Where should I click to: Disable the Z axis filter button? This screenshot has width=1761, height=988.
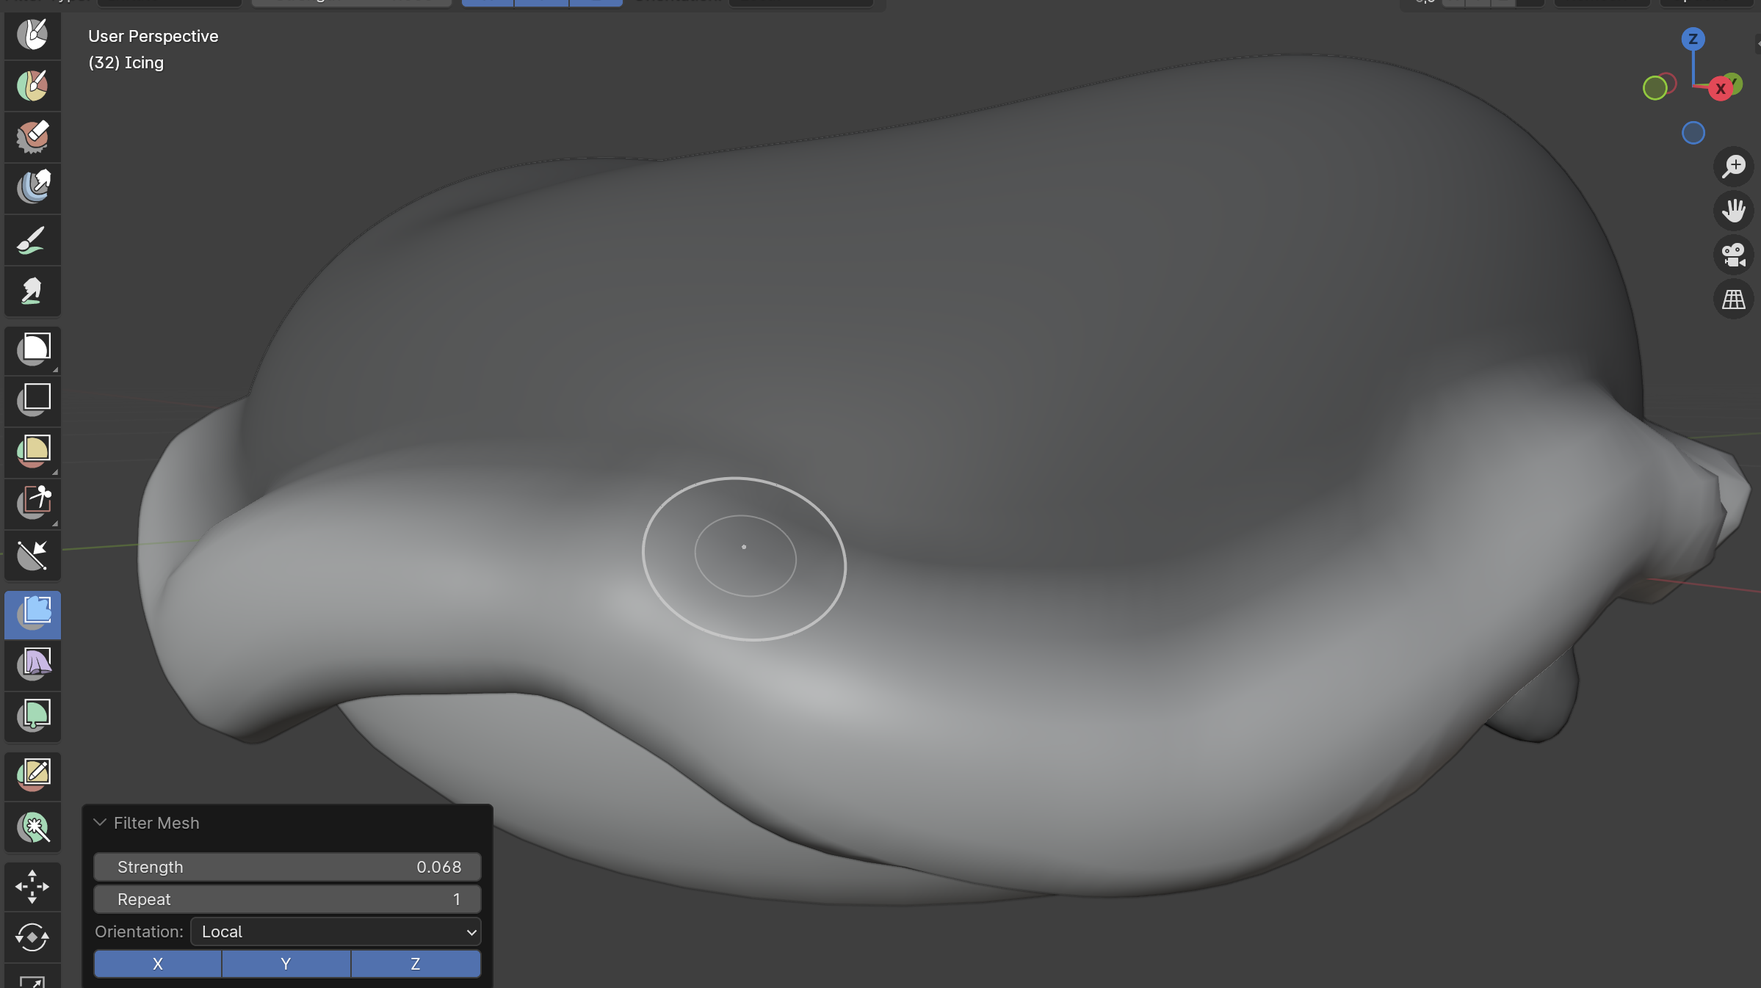pos(416,964)
